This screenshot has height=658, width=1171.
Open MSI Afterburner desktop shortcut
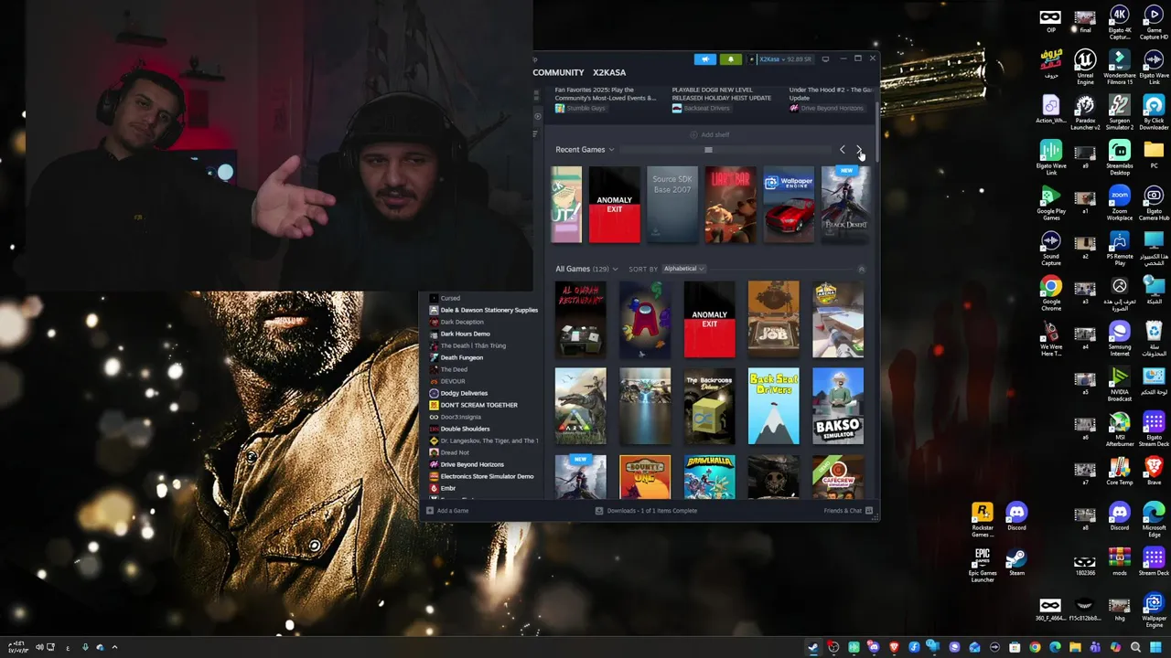1120,430
